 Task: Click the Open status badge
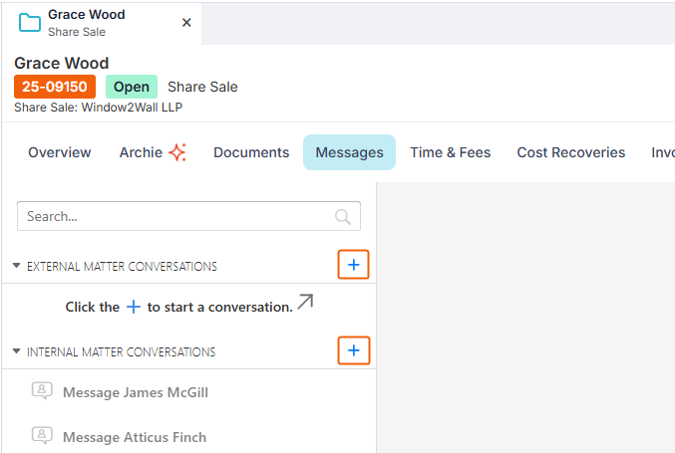132,87
